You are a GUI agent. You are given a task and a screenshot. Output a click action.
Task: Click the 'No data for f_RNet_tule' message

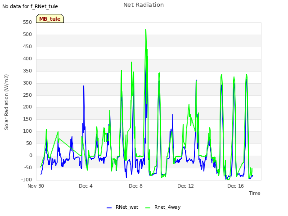click(30, 6)
